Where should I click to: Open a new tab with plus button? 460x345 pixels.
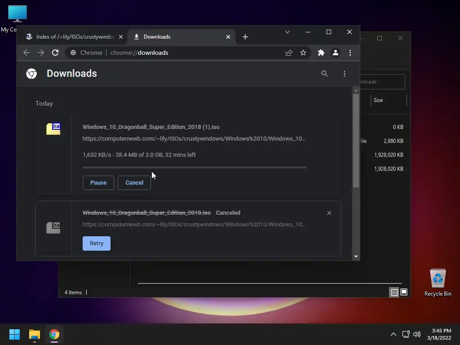pos(245,37)
